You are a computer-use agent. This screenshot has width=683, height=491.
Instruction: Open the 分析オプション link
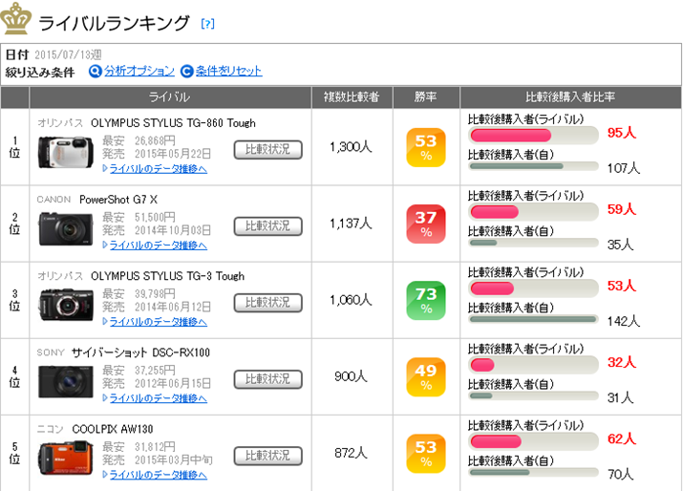tap(139, 71)
